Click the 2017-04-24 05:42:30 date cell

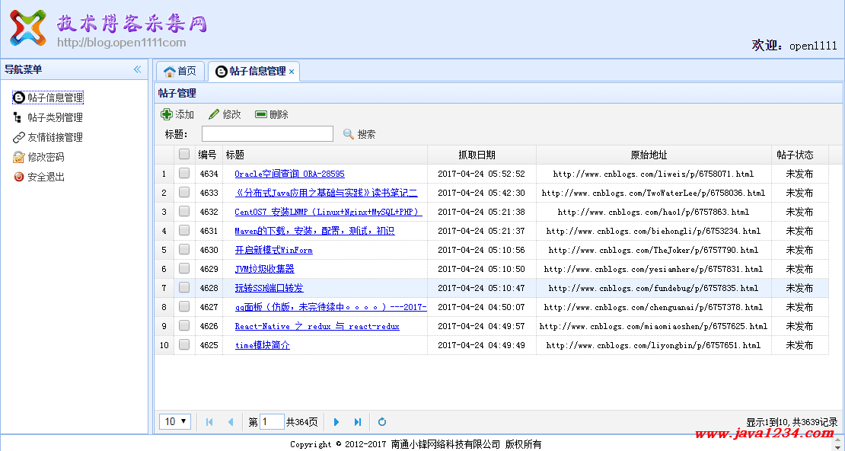[x=481, y=193]
